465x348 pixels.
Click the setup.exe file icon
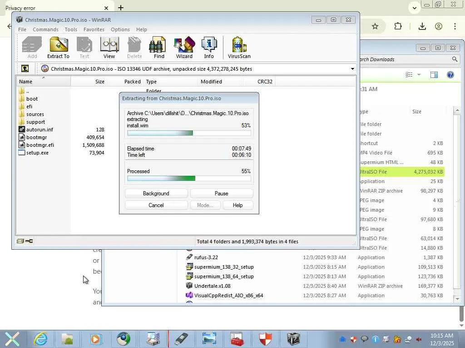[x=22, y=153]
